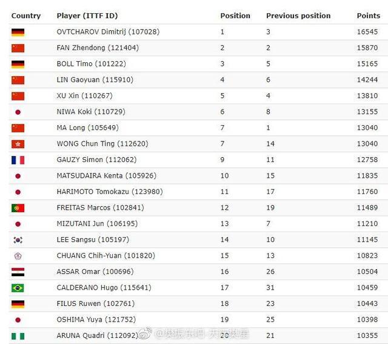The image size is (388, 344).
Task: Click the Points column header
Action: click(x=369, y=16)
